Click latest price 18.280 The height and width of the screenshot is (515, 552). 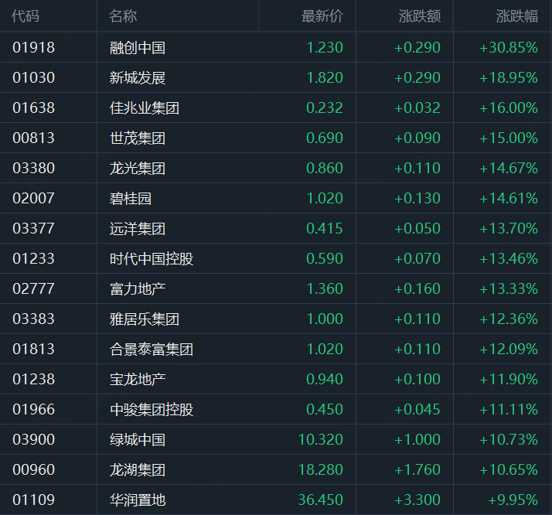point(320,469)
